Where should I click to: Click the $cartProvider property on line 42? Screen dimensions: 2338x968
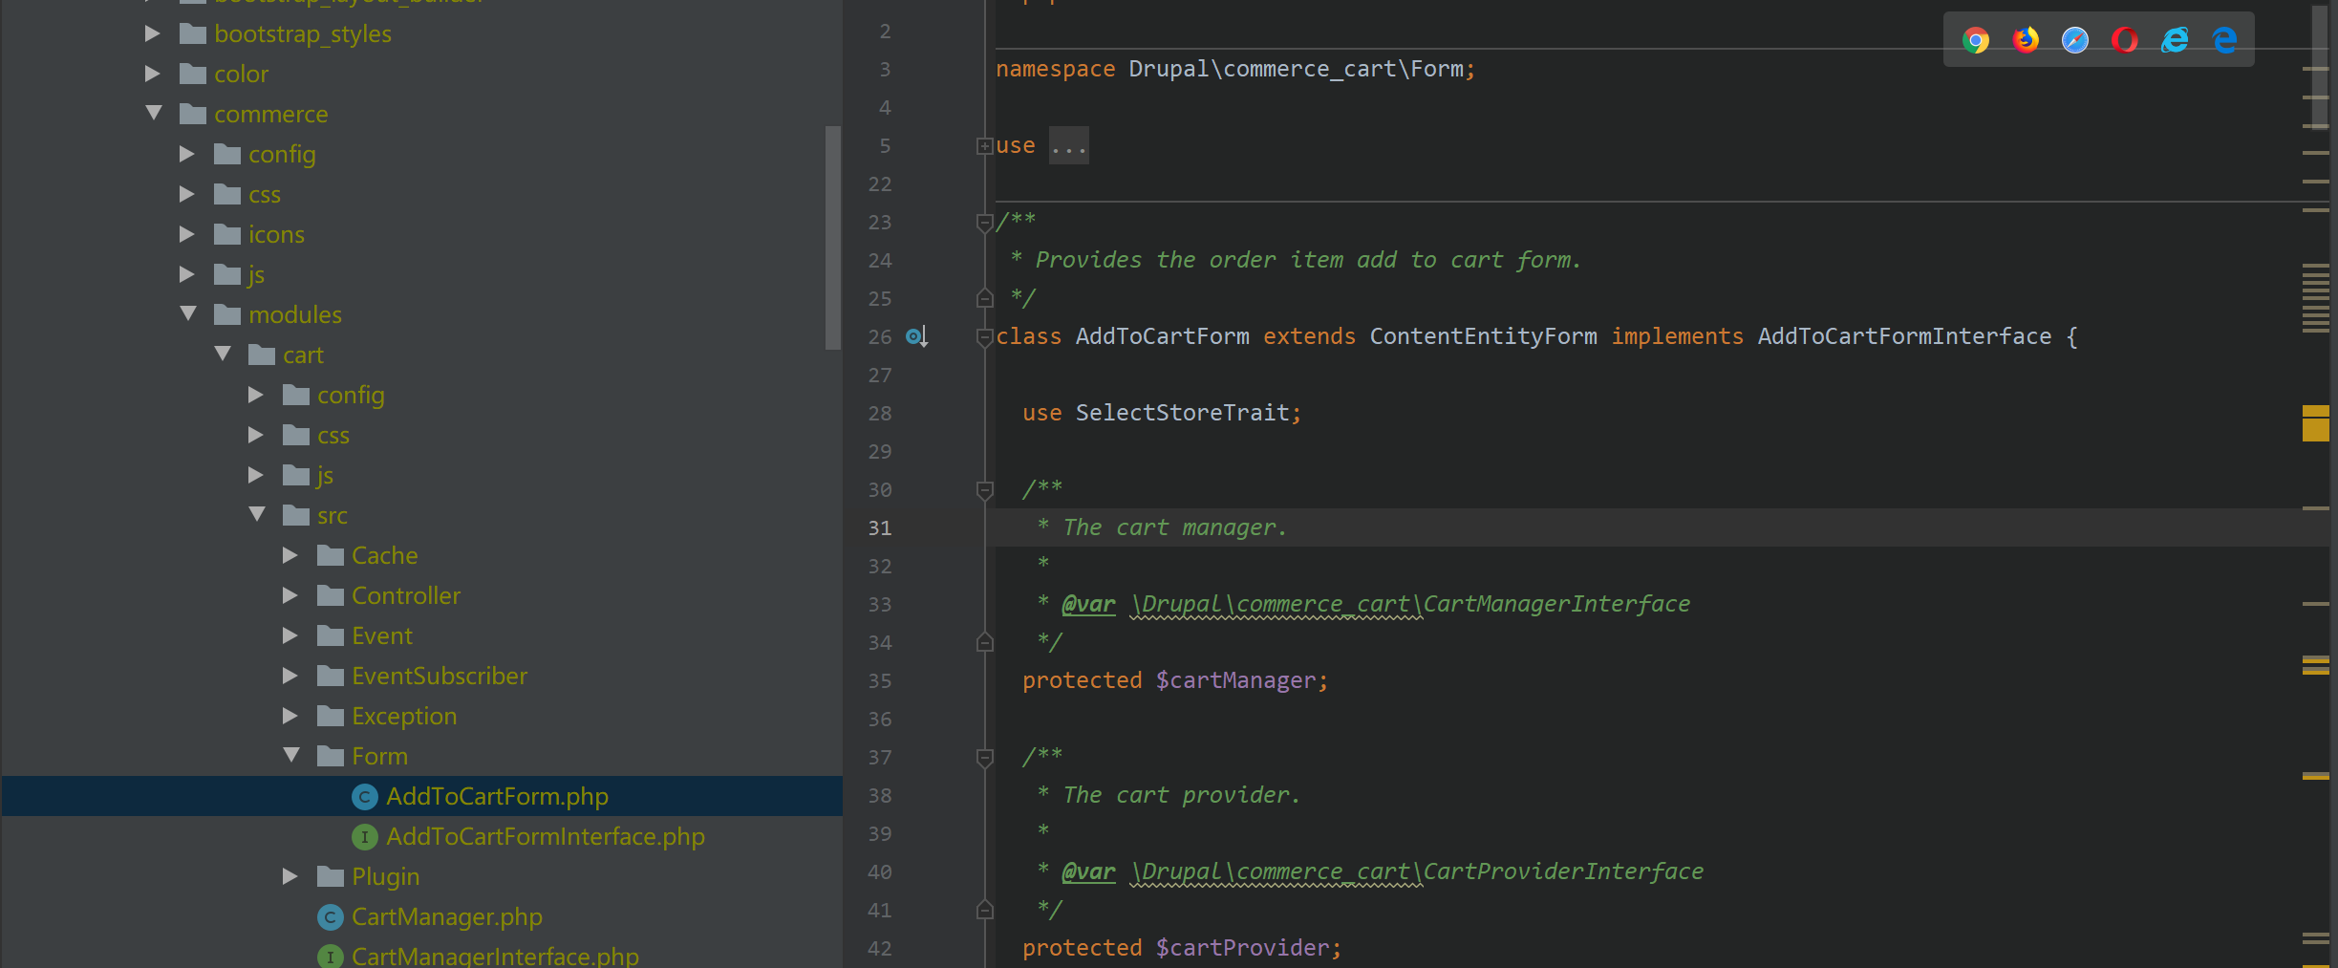[x=1242, y=948]
